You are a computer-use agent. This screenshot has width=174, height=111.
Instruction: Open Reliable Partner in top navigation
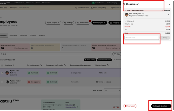click(x=19, y=3)
